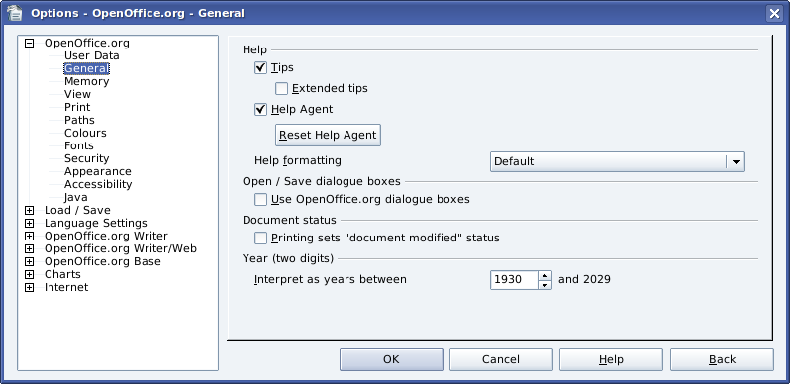Viewport: 790px width, 384px height.
Task: Open the Java options page
Action: pos(76,198)
